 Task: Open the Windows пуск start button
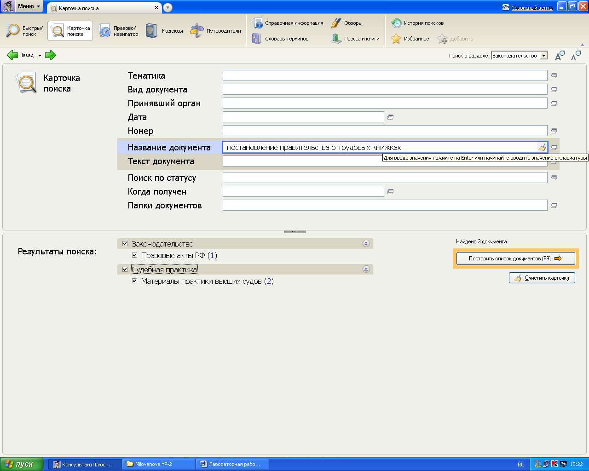(x=22, y=464)
